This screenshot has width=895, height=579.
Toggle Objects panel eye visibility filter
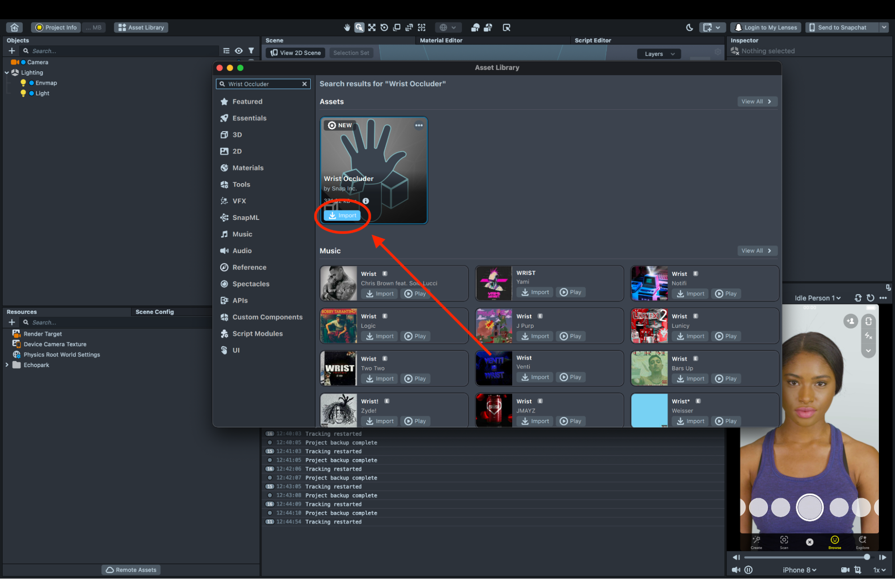pos(239,51)
